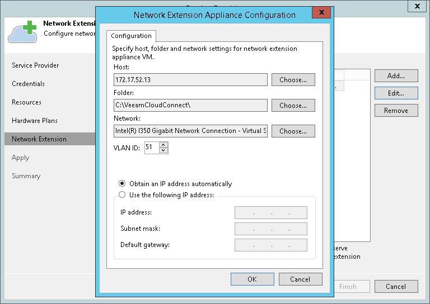
Task: Click the Host field showing 172.17.52.13
Action: [x=190, y=79]
